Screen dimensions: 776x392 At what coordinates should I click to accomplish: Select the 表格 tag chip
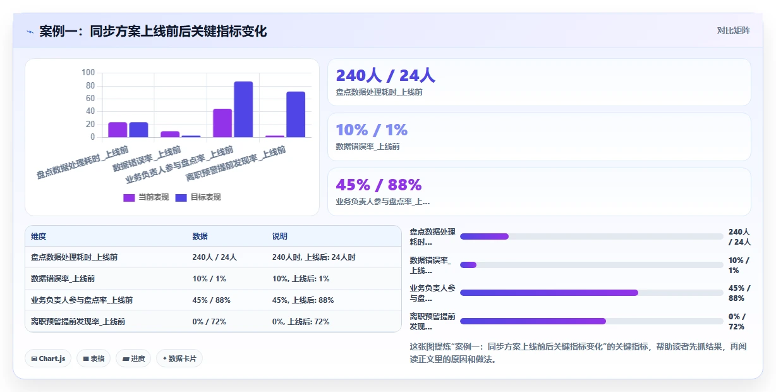94,358
